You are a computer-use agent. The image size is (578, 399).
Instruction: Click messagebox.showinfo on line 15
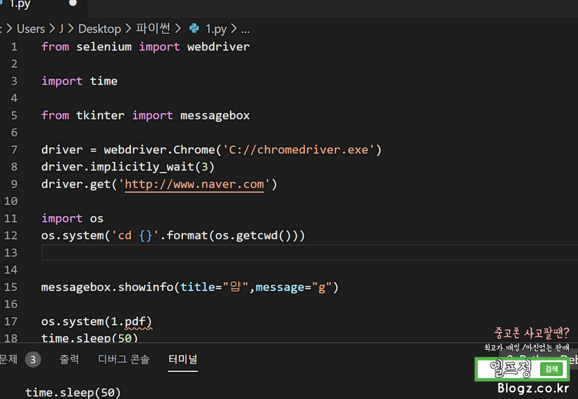click(x=107, y=287)
